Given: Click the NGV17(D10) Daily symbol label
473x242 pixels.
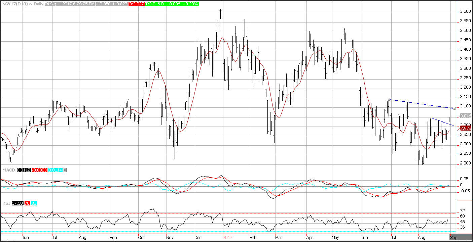Looking at the screenshot, I should (22, 4).
